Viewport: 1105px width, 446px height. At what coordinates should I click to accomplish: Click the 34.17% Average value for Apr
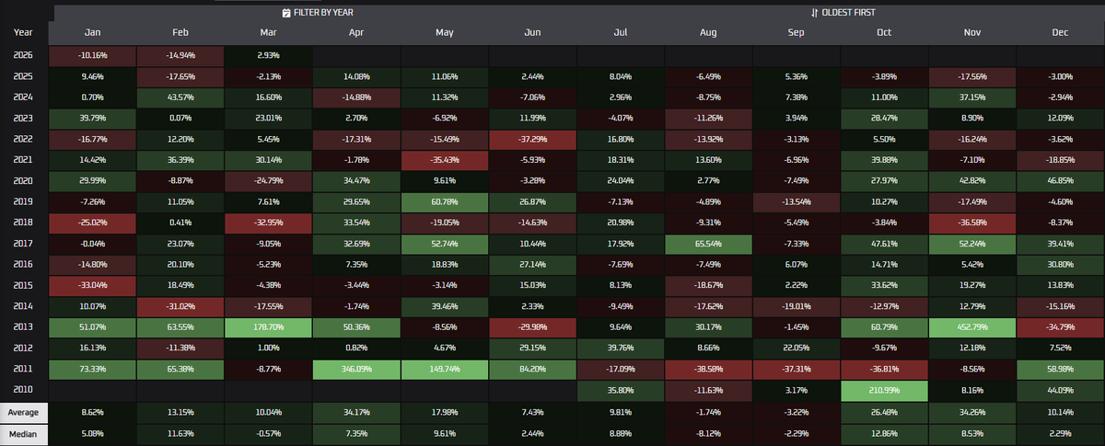(x=355, y=413)
